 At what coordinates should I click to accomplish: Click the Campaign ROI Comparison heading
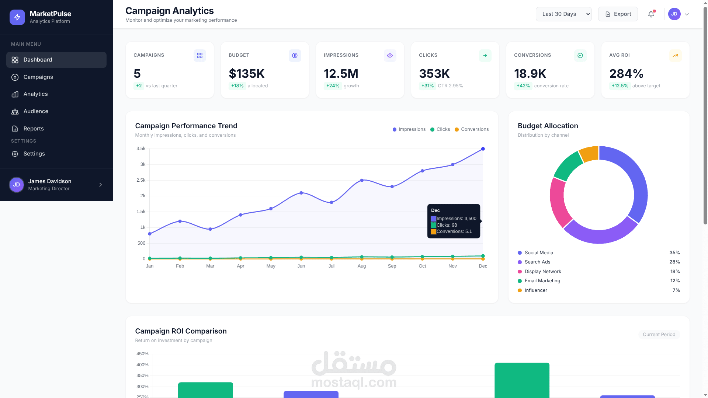coord(181,331)
